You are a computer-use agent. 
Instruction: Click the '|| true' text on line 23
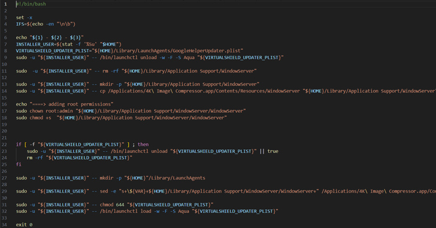point(269,151)
